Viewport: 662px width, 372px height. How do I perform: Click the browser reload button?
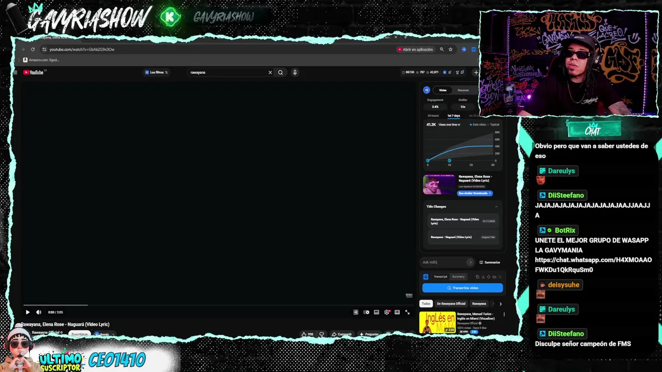[33, 50]
